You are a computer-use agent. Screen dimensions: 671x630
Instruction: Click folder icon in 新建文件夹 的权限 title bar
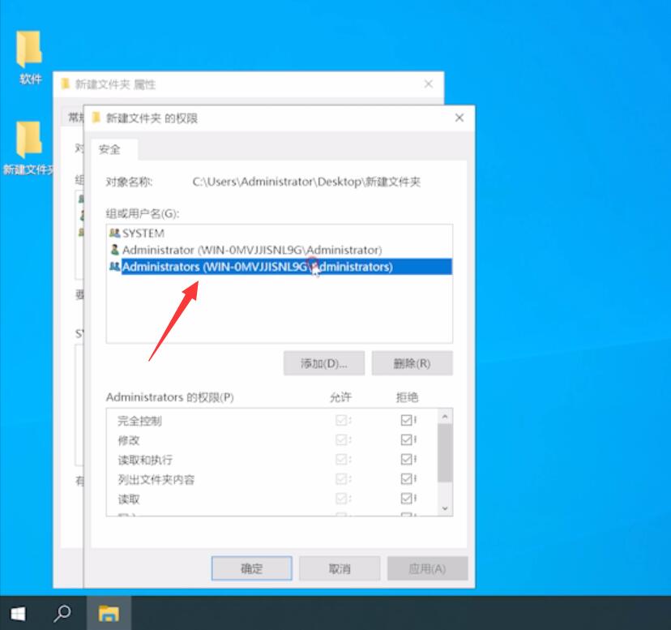point(96,118)
